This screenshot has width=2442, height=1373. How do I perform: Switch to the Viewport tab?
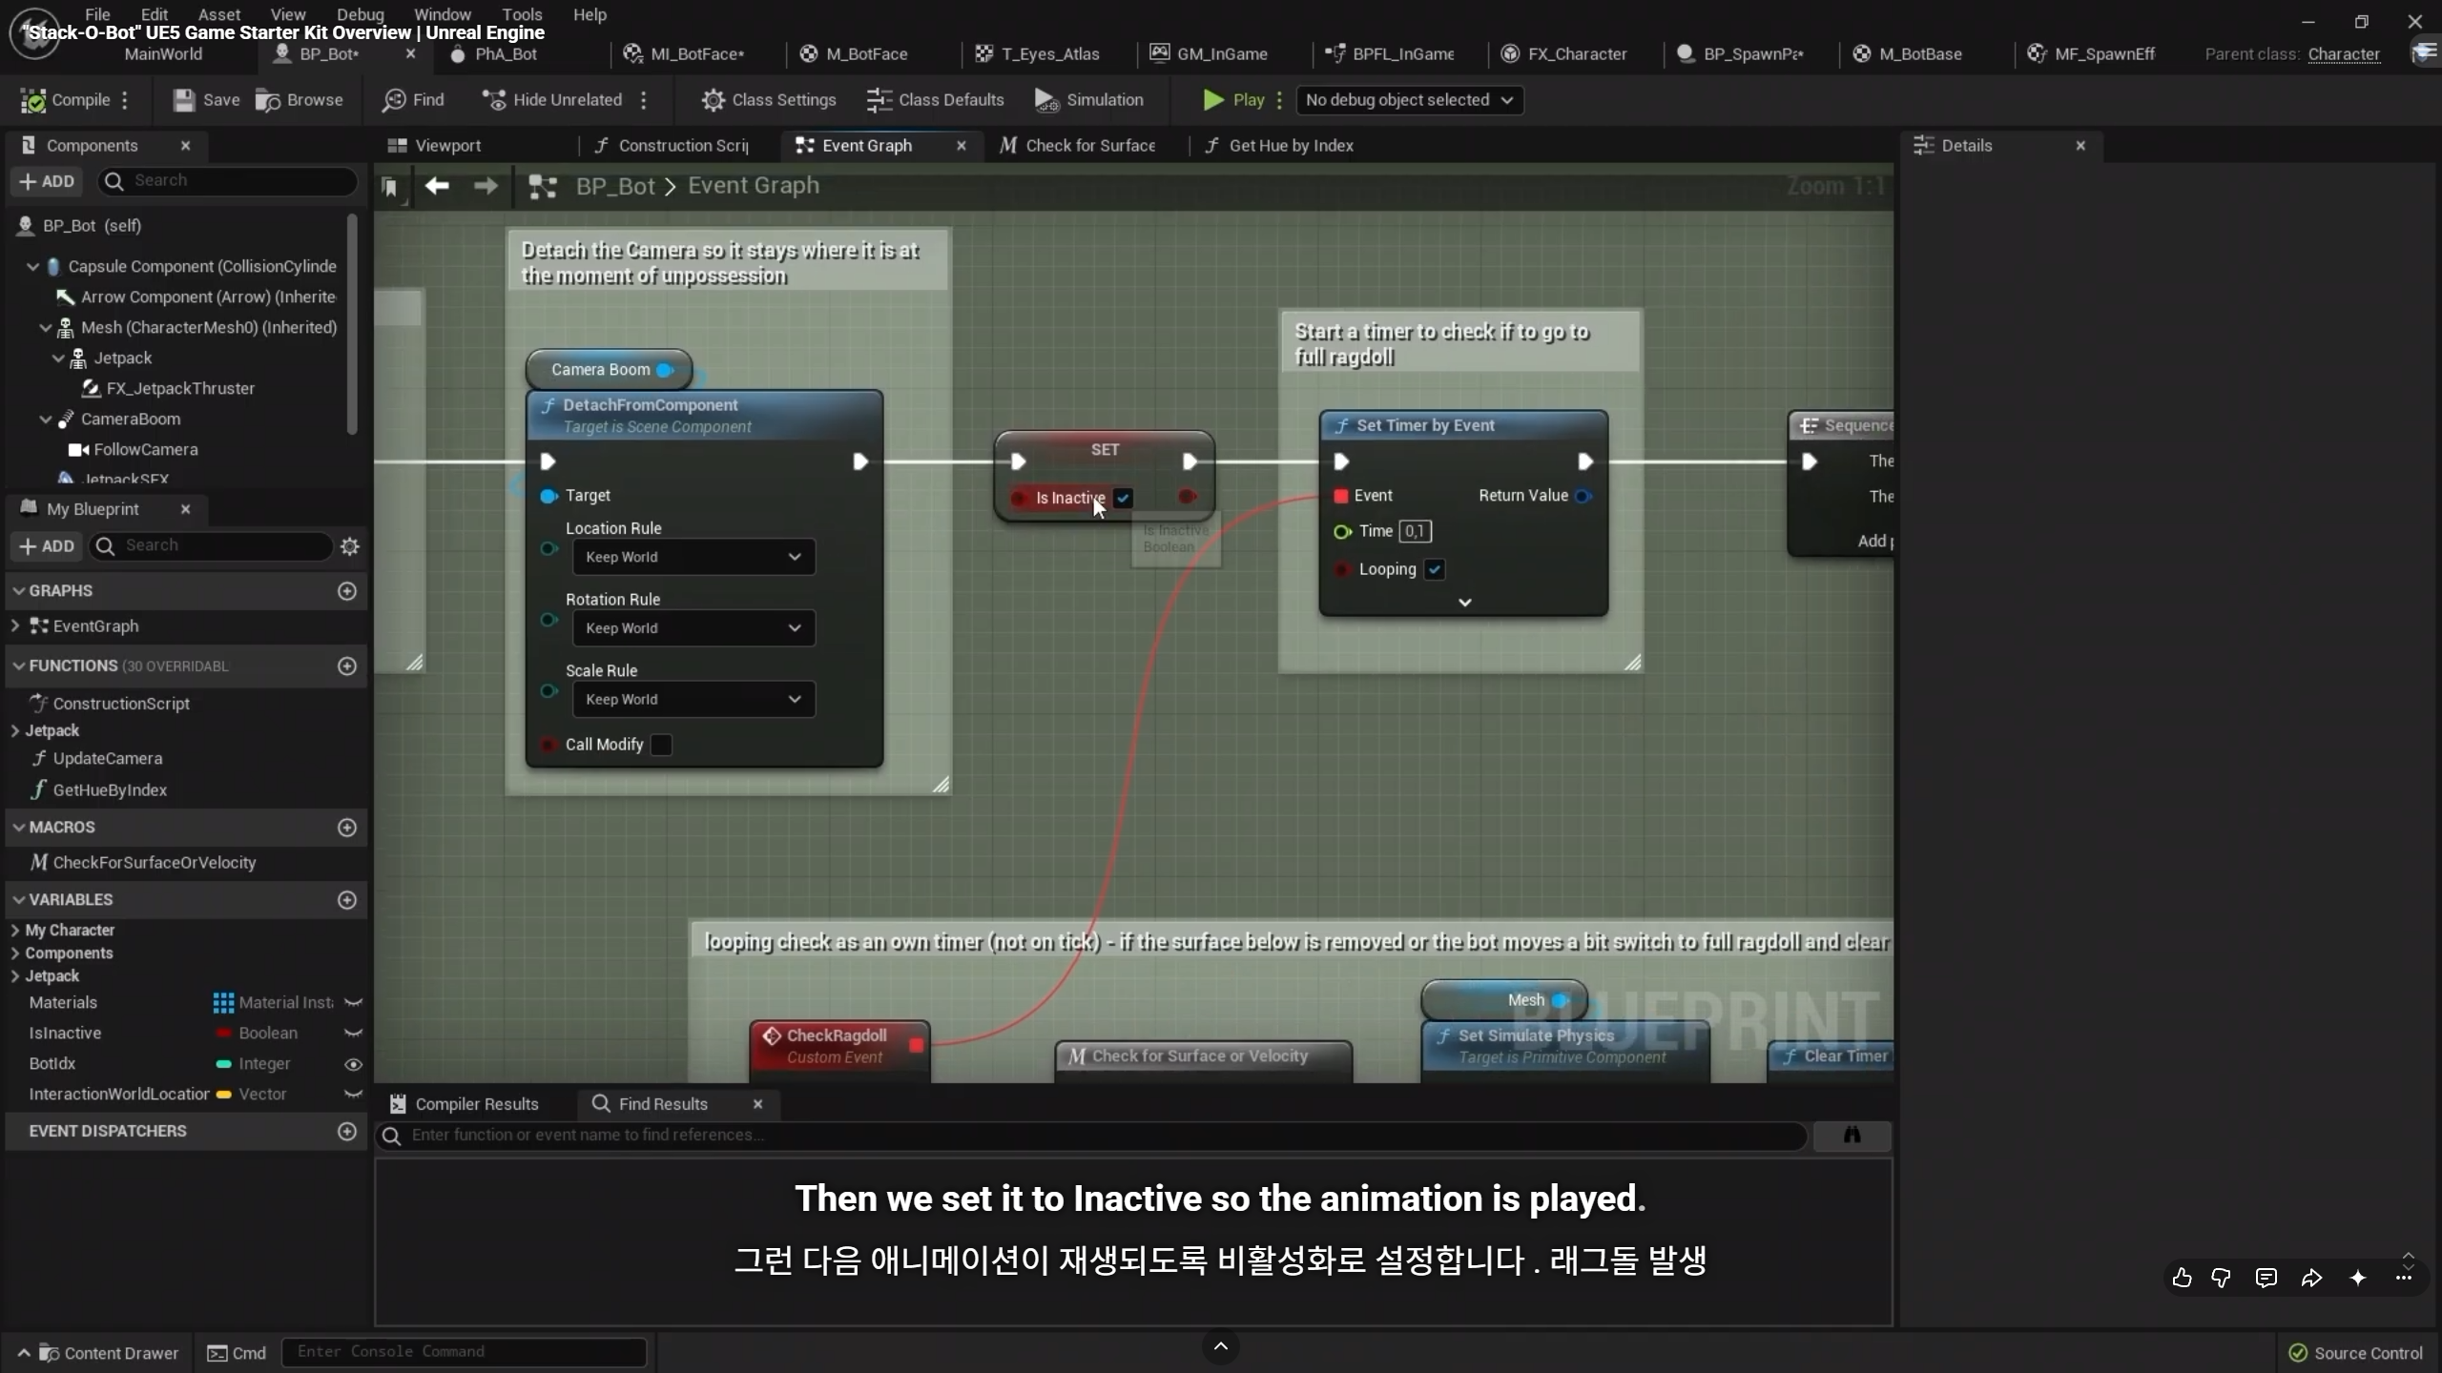pos(447,146)
